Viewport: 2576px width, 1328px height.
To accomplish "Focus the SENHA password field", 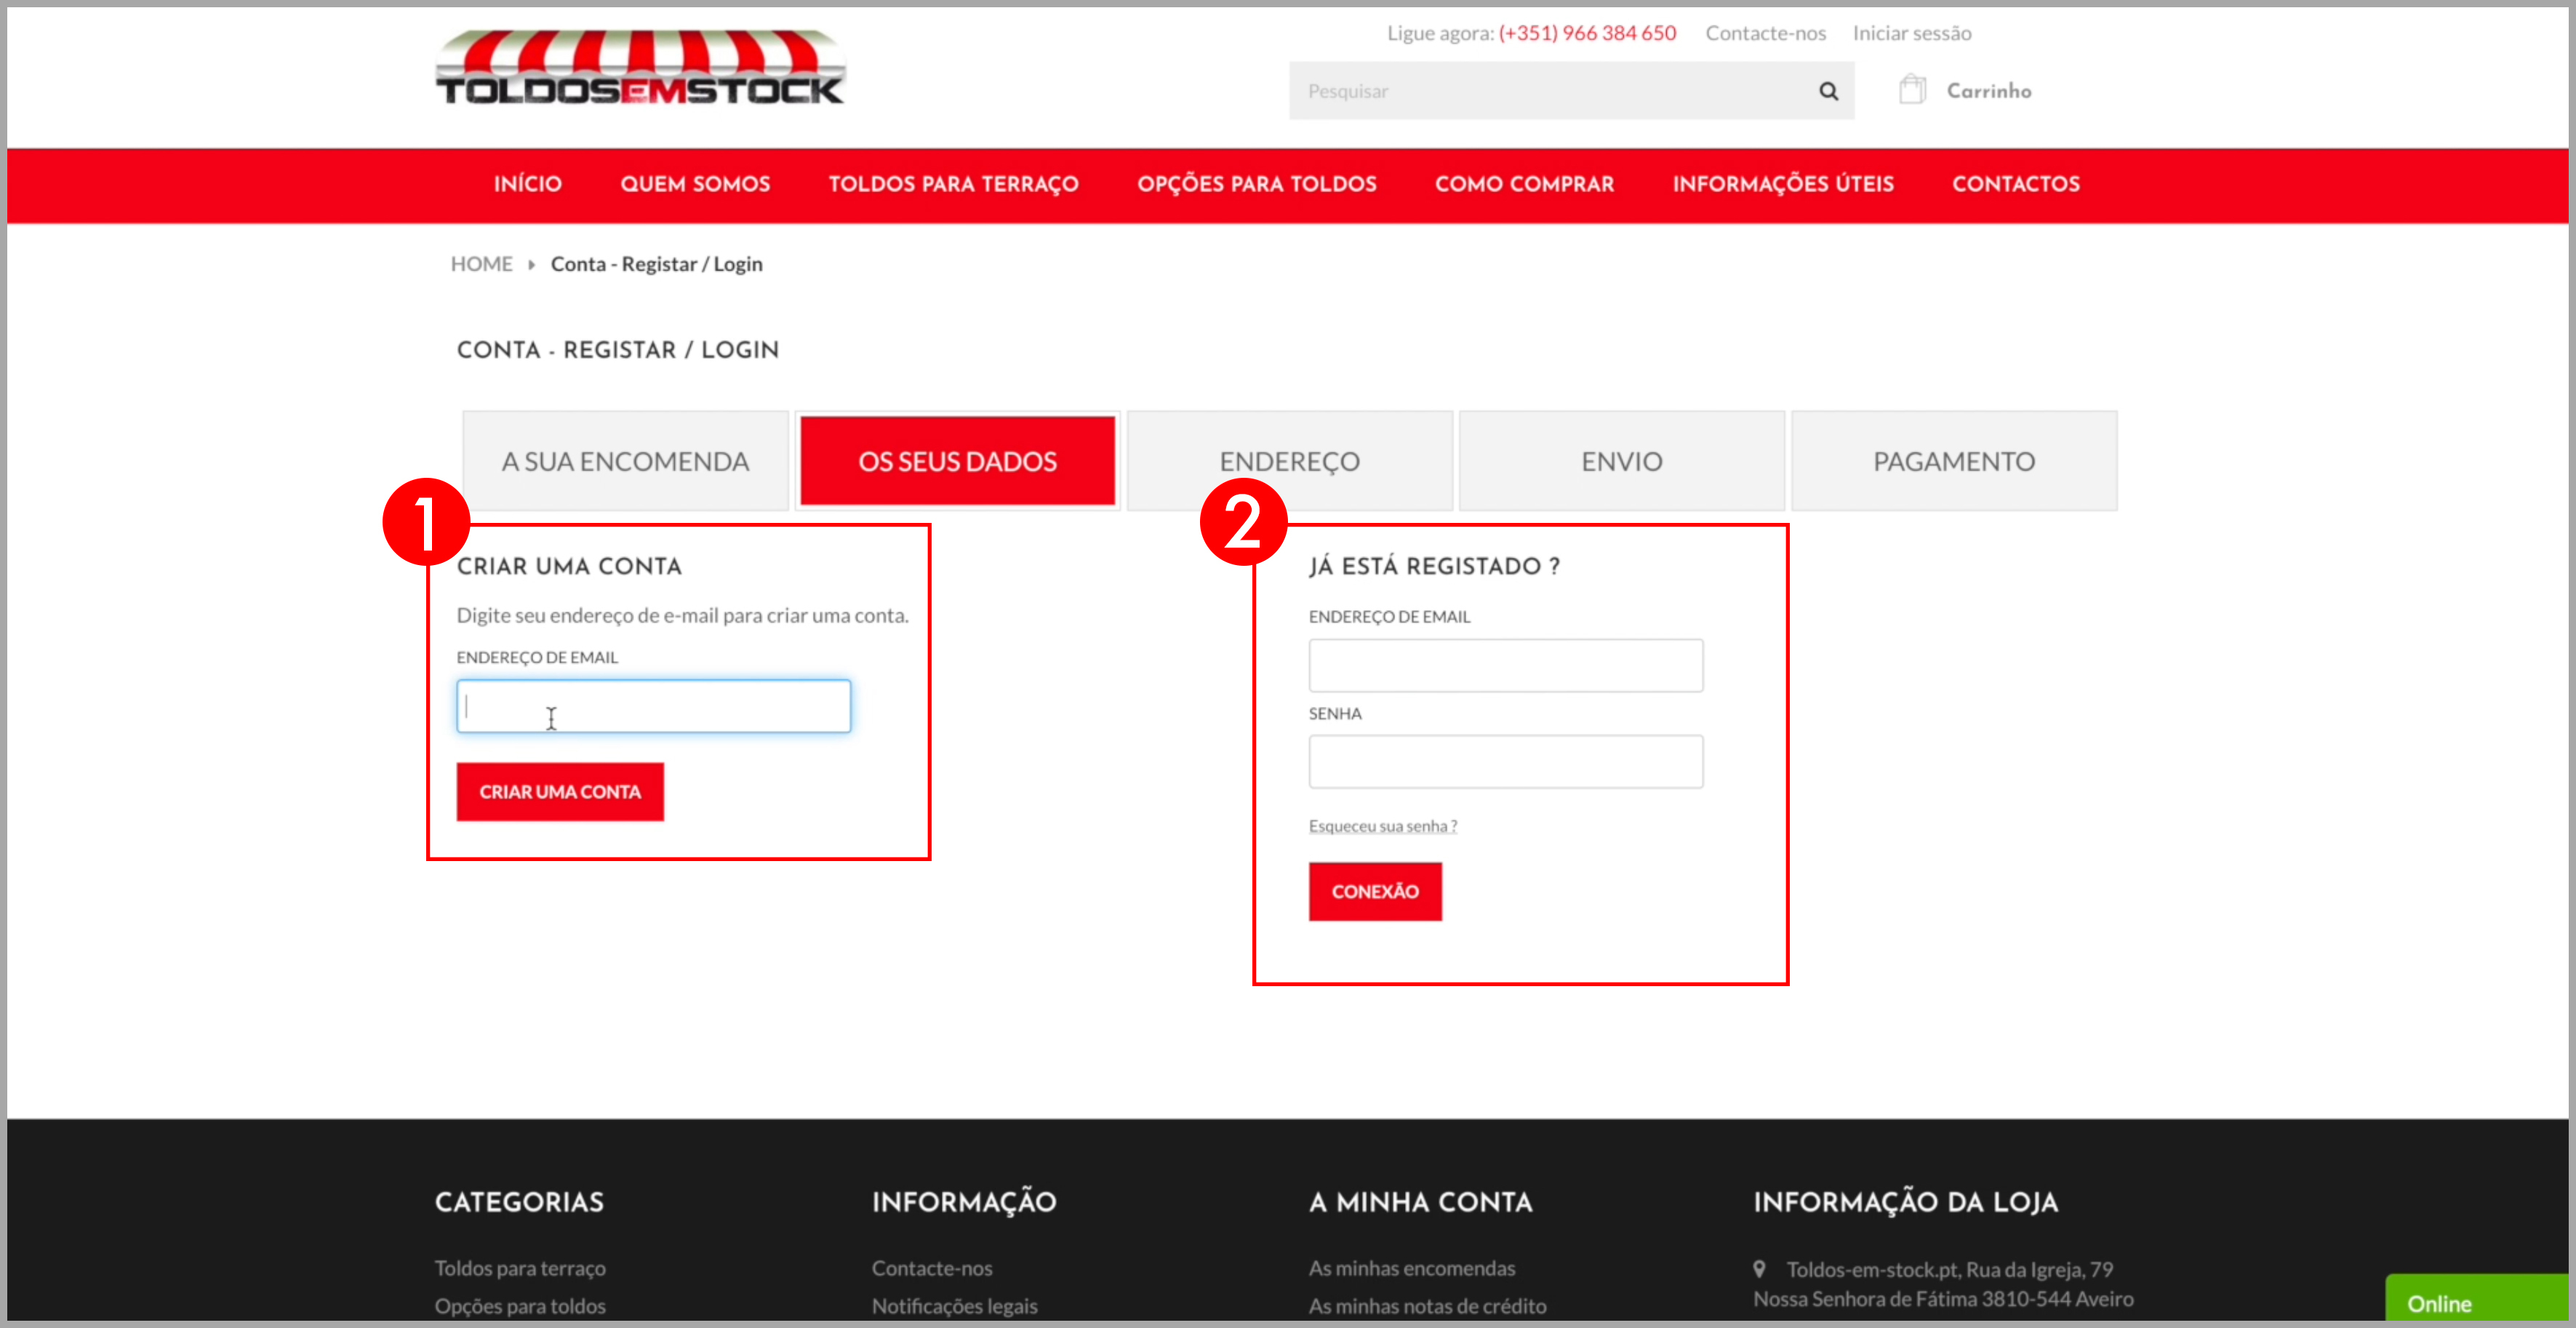I will [x=1505, y=762].
